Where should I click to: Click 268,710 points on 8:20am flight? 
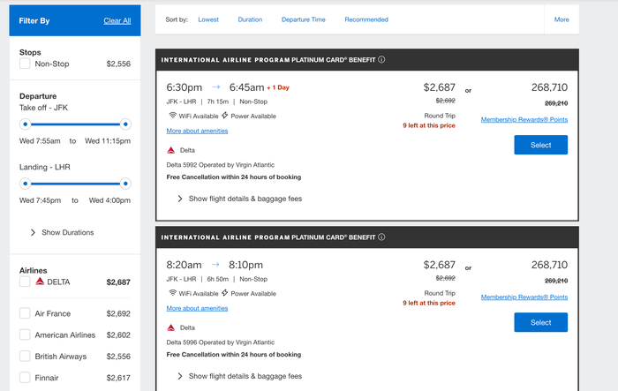click(549, 265)
